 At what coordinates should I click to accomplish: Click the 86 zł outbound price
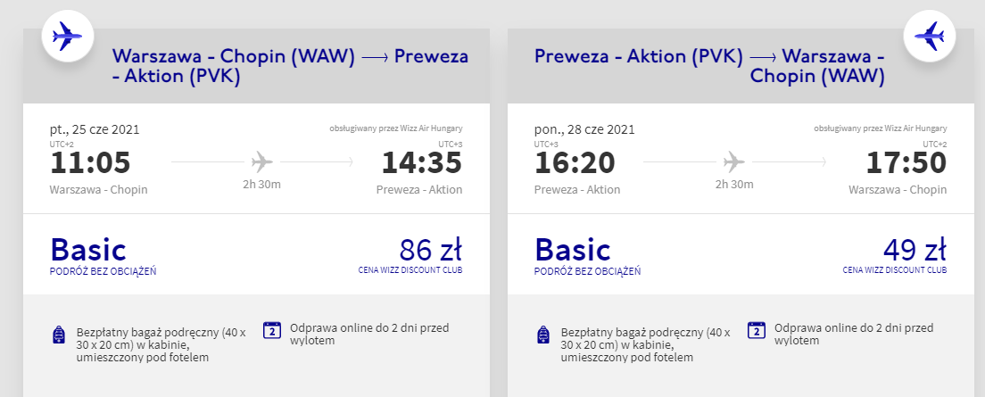coord(426,249)
